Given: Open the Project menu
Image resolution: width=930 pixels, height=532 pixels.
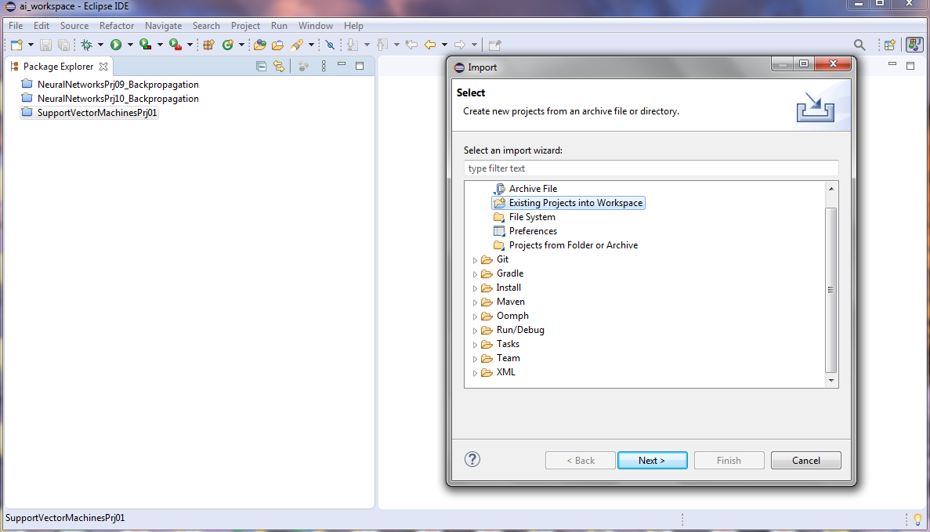Looking at the screenshot, I should click(x=245, y=26).
